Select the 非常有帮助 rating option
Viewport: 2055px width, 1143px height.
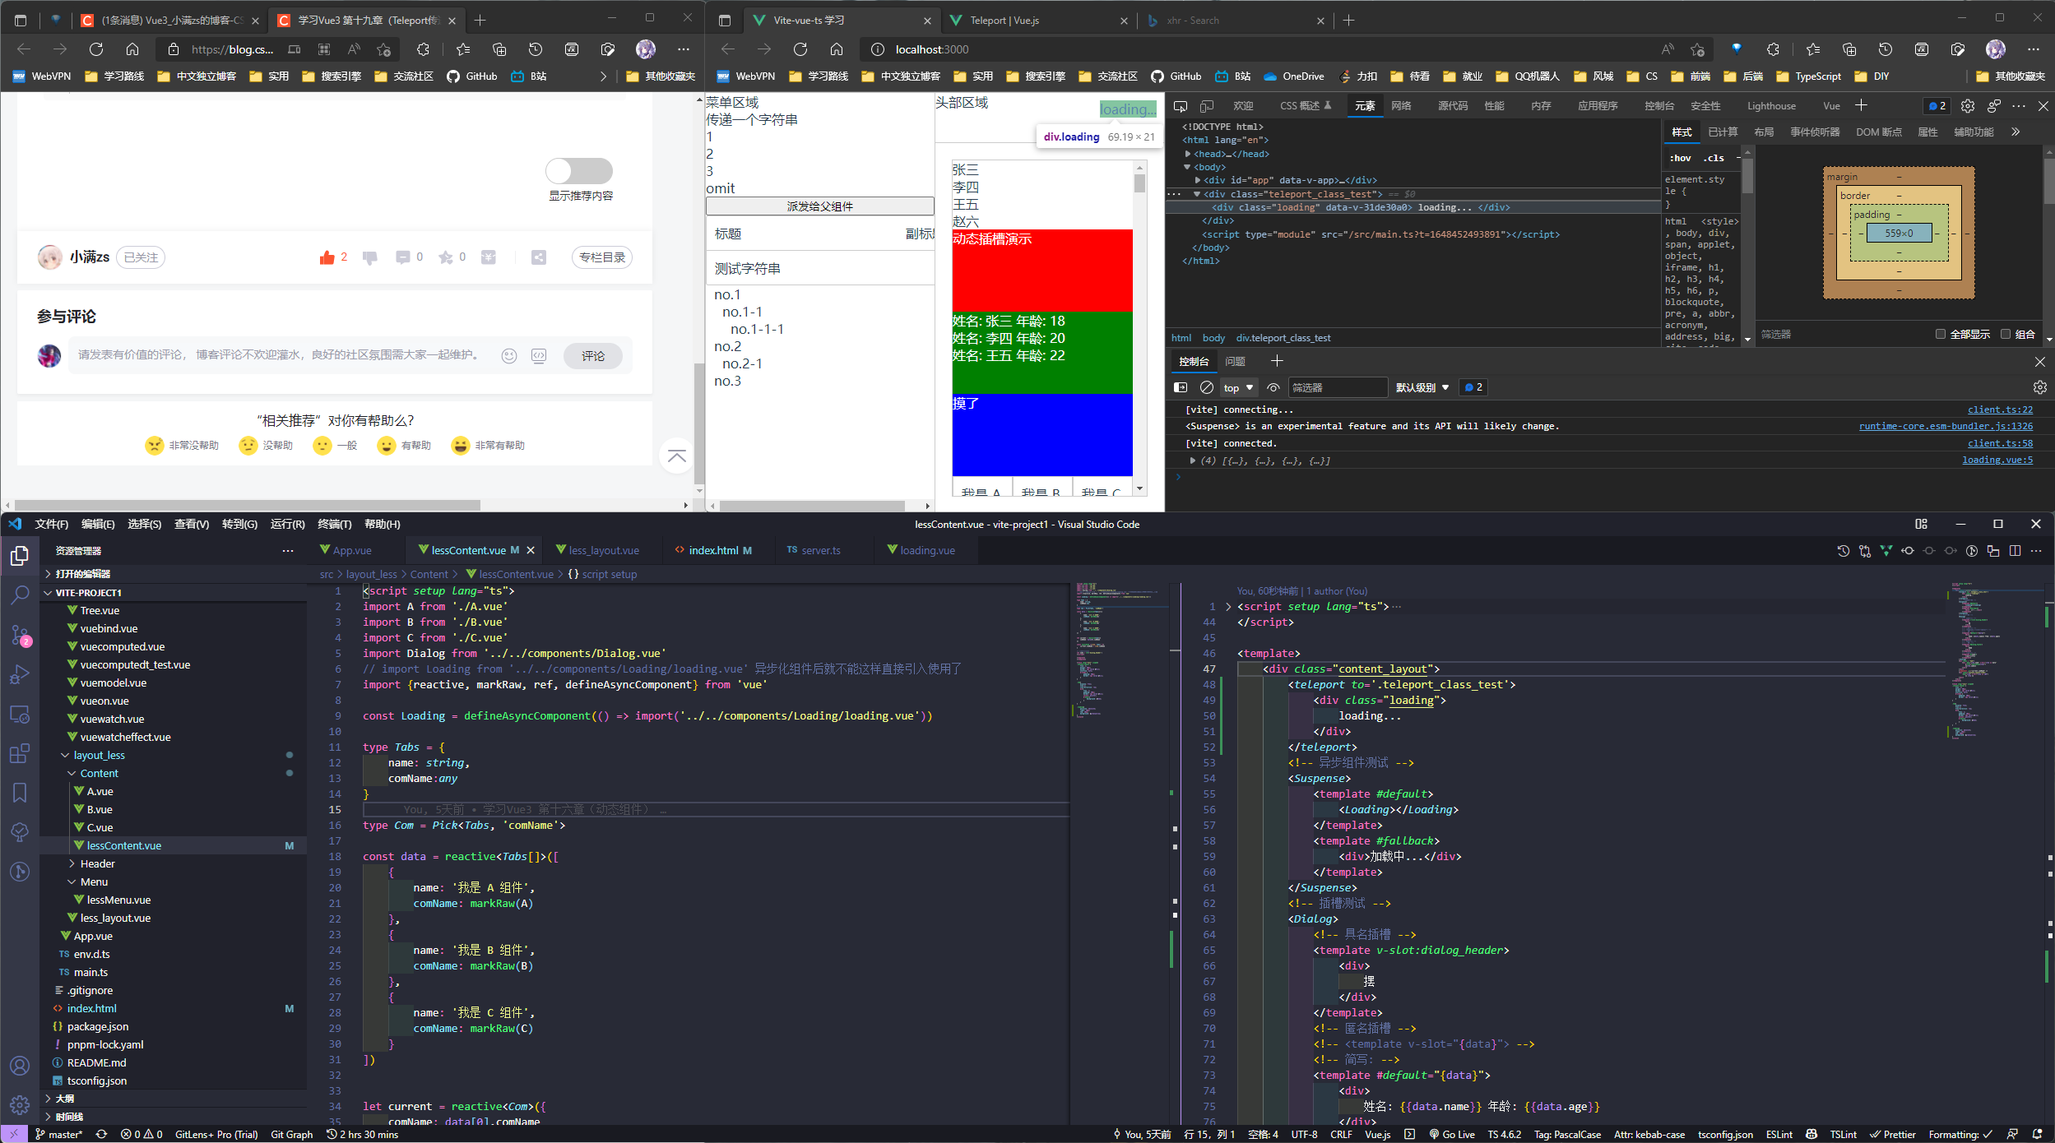click(x=488, y=445)
